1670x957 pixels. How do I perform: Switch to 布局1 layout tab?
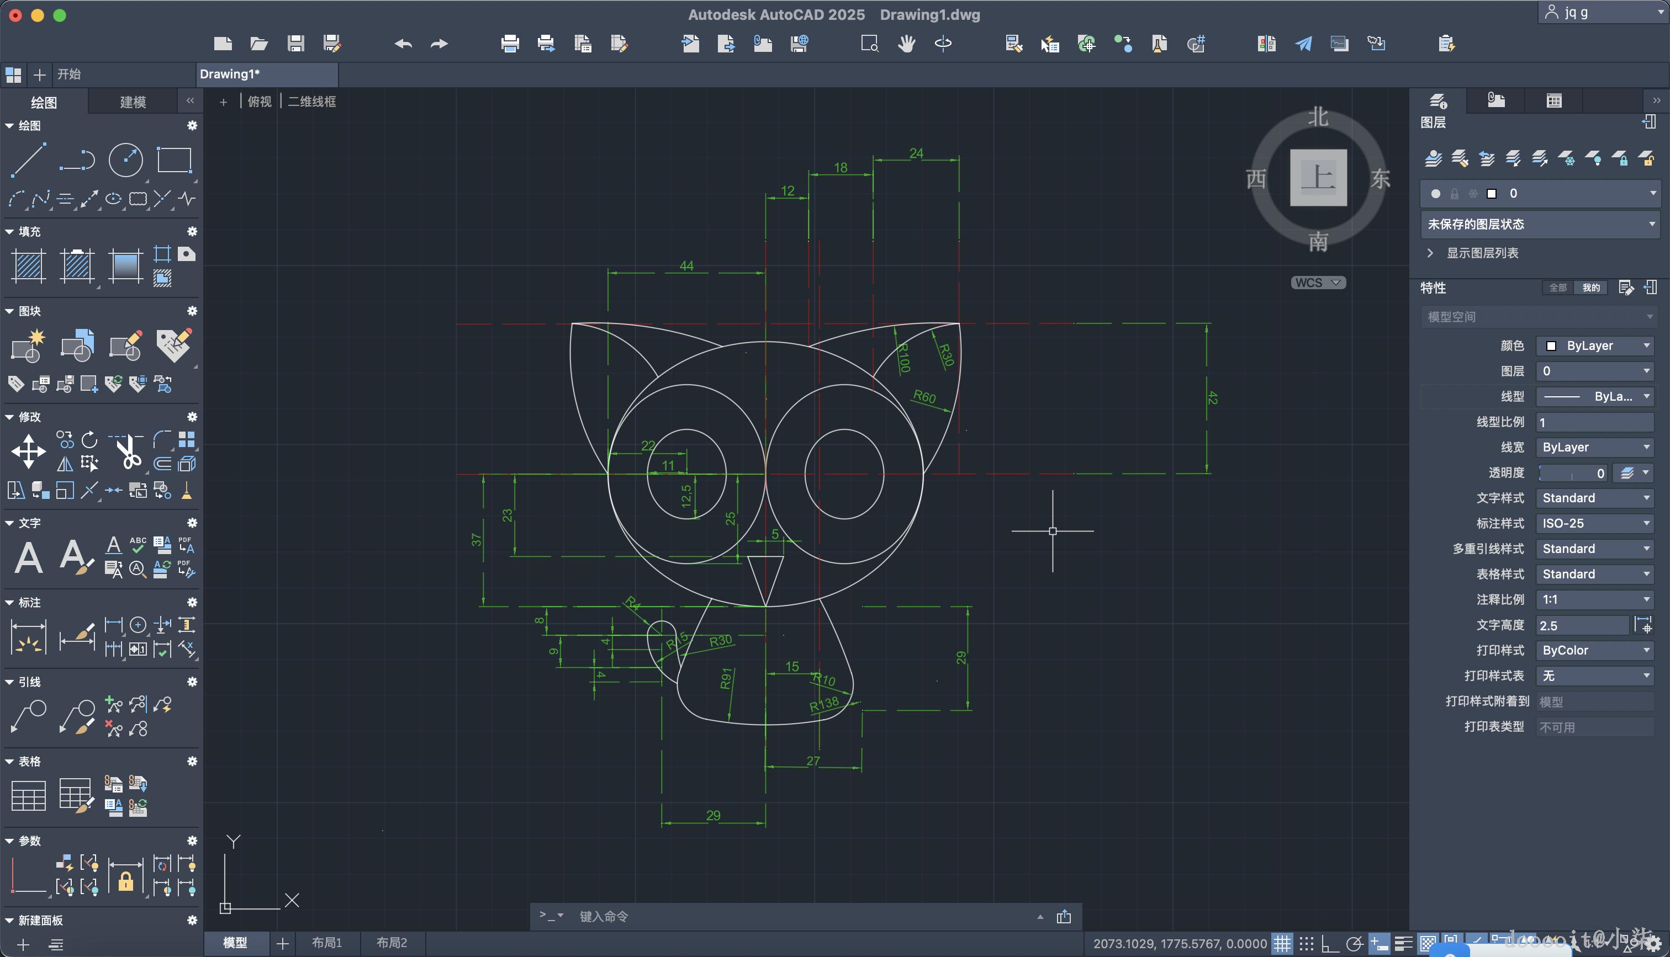pos(327,943)
